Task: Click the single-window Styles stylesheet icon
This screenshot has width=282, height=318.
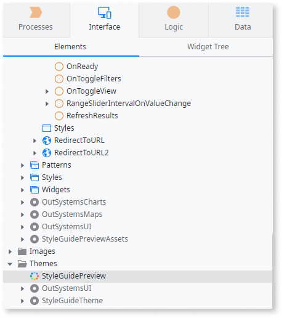Action: coord(47,128)
